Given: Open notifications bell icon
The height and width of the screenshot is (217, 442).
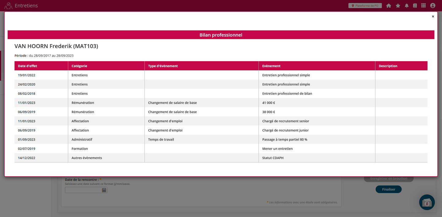Looking at the screenshot, I should pyautogui.click(x=407, y=6).
